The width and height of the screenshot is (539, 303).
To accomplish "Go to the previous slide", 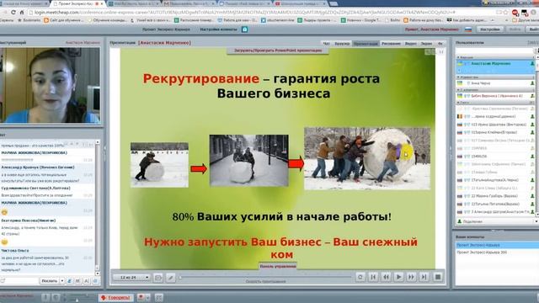I will 386,277.
